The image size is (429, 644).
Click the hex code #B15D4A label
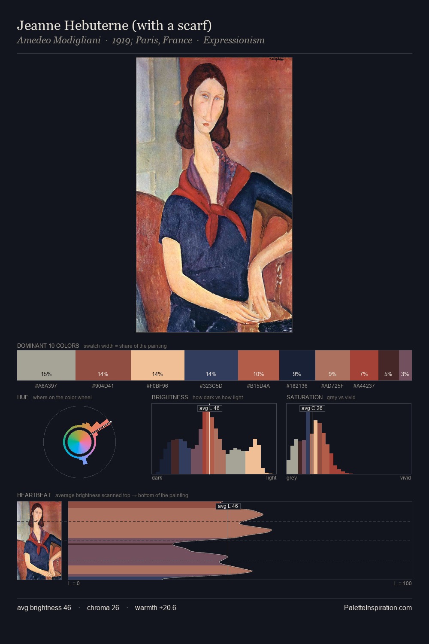(x=259, y=386)
